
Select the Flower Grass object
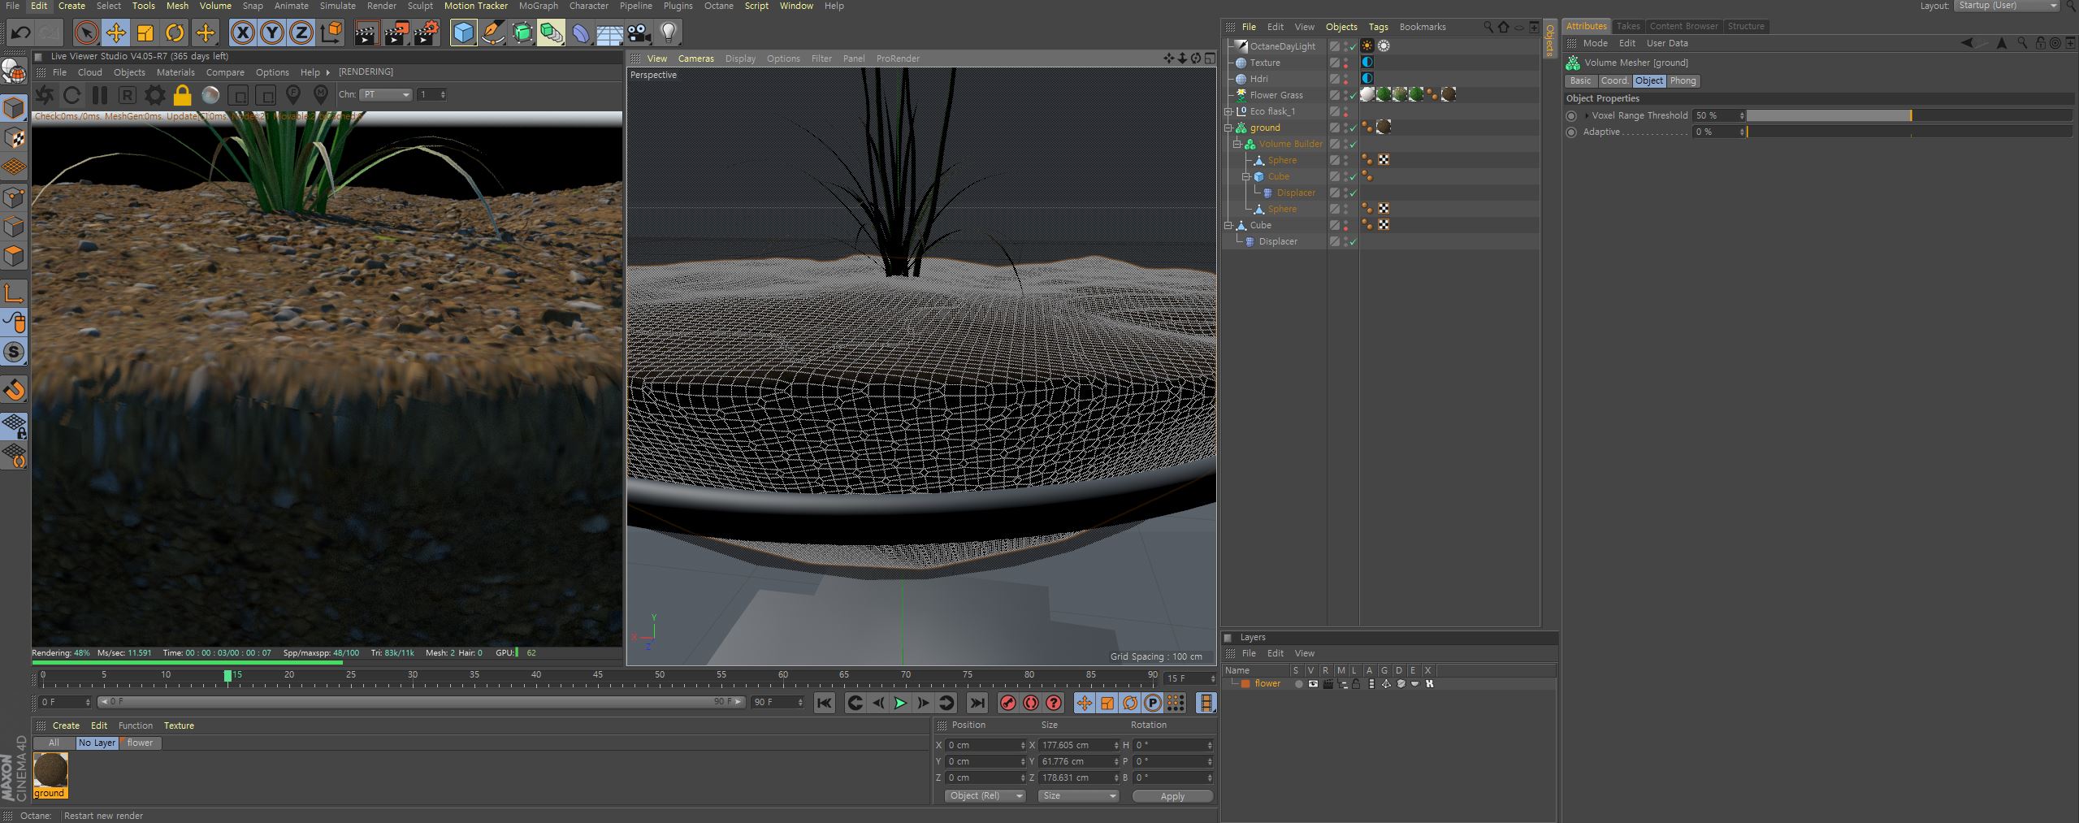click(x=1276, y=95)
